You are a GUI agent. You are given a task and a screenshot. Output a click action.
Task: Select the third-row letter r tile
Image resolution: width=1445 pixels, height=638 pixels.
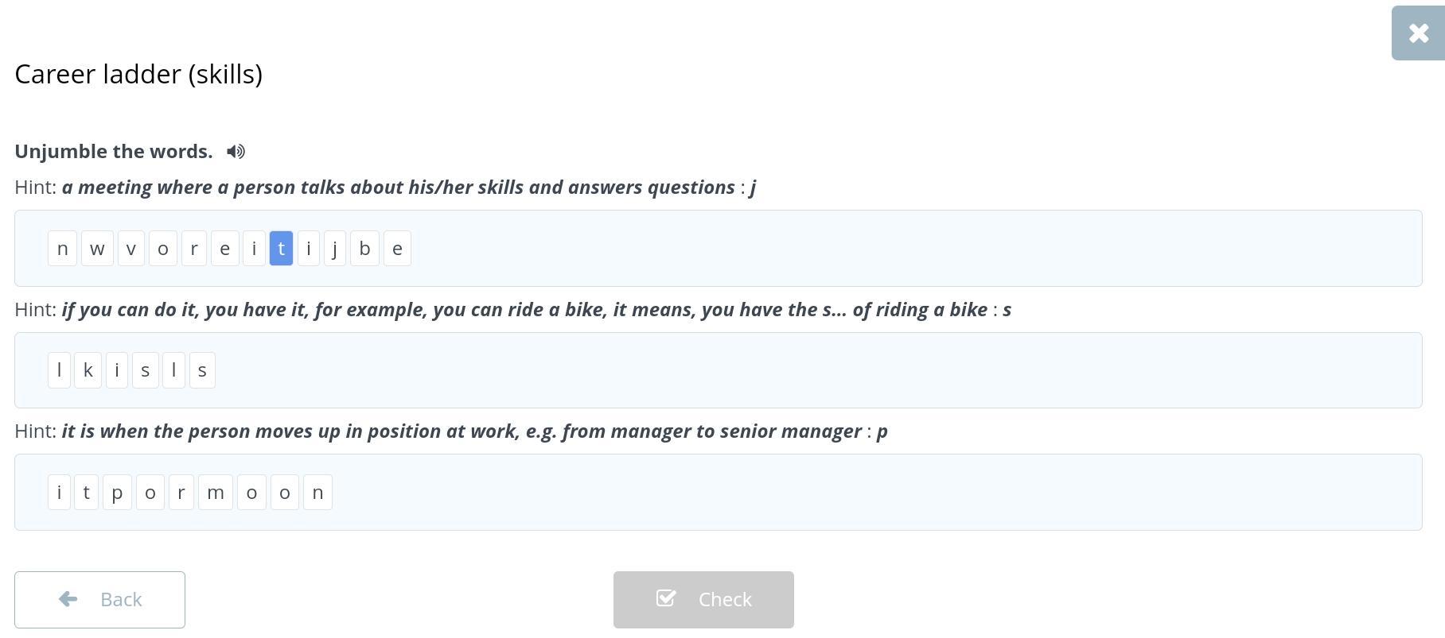click(x=181, y=493)
